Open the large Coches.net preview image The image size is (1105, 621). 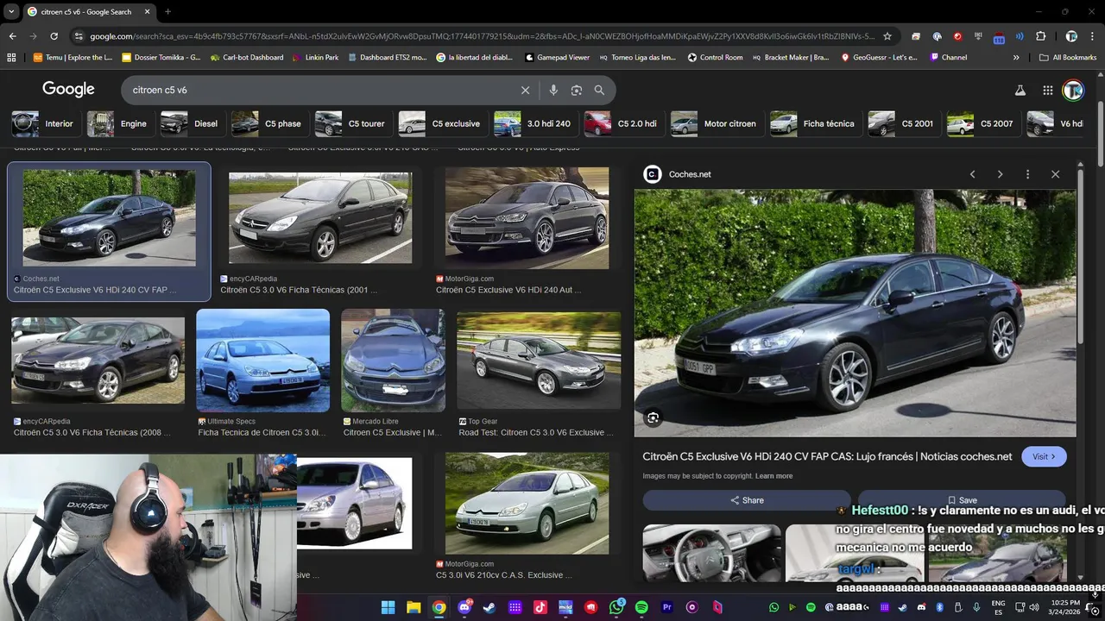point(855,313)
